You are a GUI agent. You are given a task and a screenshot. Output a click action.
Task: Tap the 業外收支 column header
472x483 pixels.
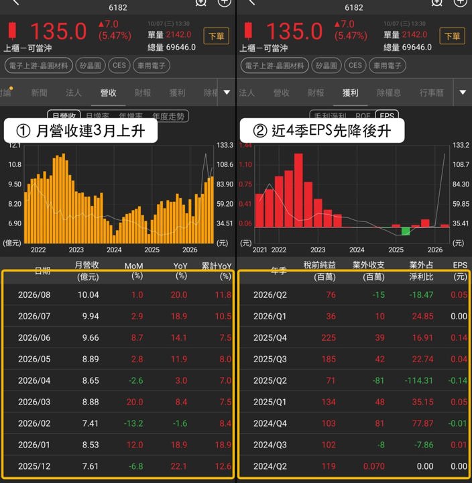click(x=369, y=271)
